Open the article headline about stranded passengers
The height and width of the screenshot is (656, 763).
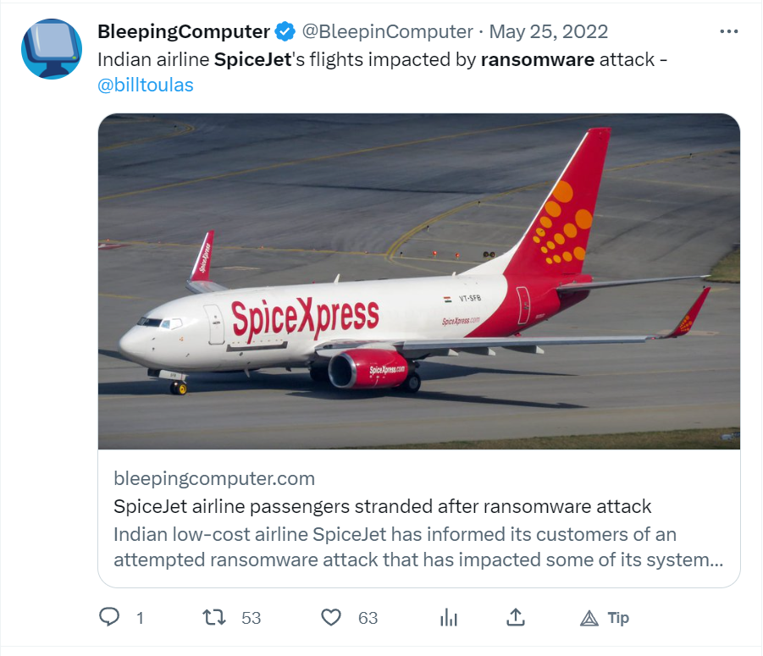pyautogui.click(x=382, y=506)
